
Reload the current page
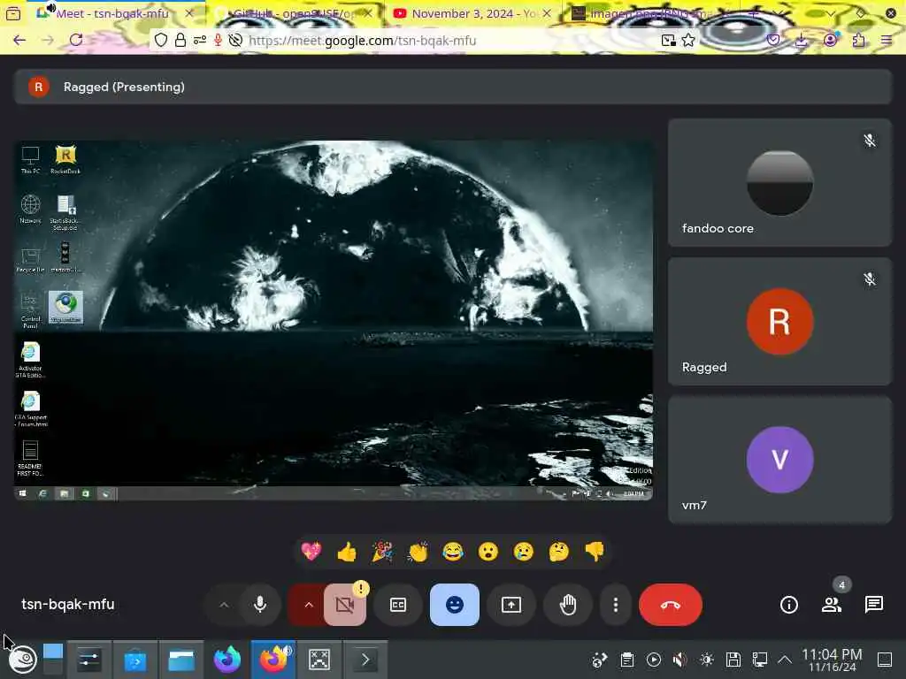click(x=76, y=40)
